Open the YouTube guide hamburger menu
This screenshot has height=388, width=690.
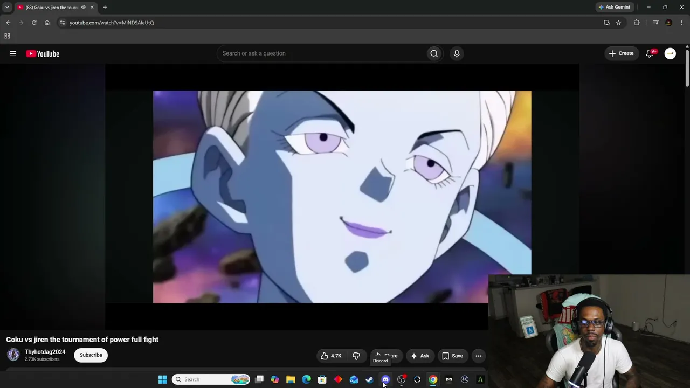point(13,53)
